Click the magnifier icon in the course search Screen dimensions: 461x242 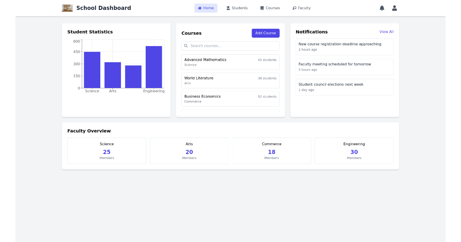click(x=186, y=46)
